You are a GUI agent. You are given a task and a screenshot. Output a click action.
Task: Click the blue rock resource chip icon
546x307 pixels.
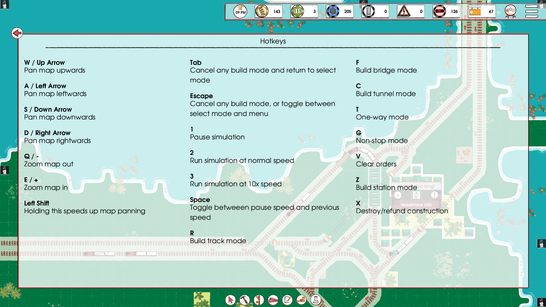tap(333, 11)
